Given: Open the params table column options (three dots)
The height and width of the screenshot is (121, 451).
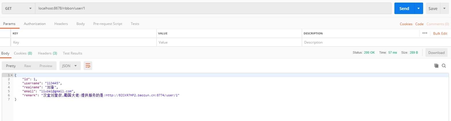Looking at the screenshot, I should tap(425, 33).
